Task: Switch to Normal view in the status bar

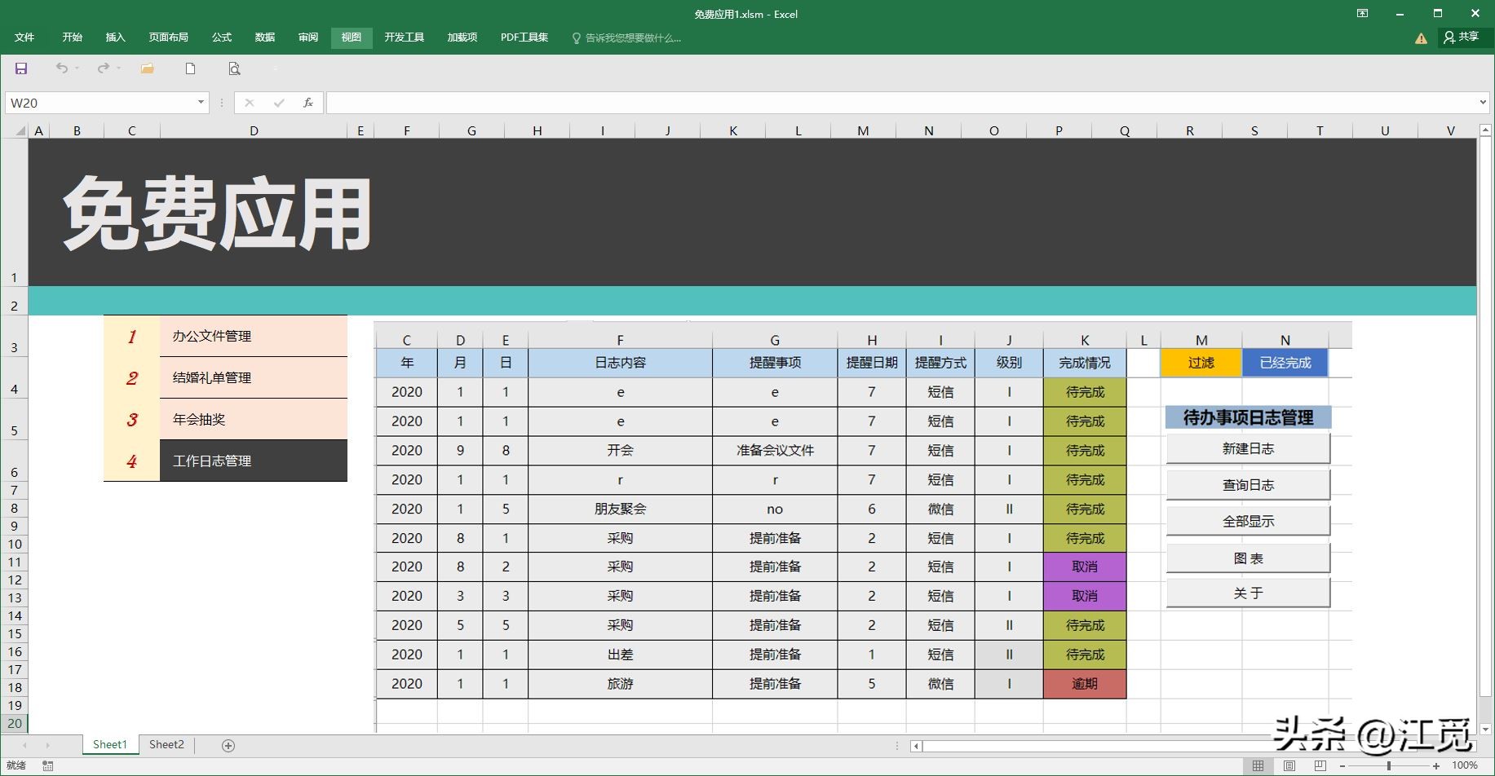Action: click(x=1258, y=765)
